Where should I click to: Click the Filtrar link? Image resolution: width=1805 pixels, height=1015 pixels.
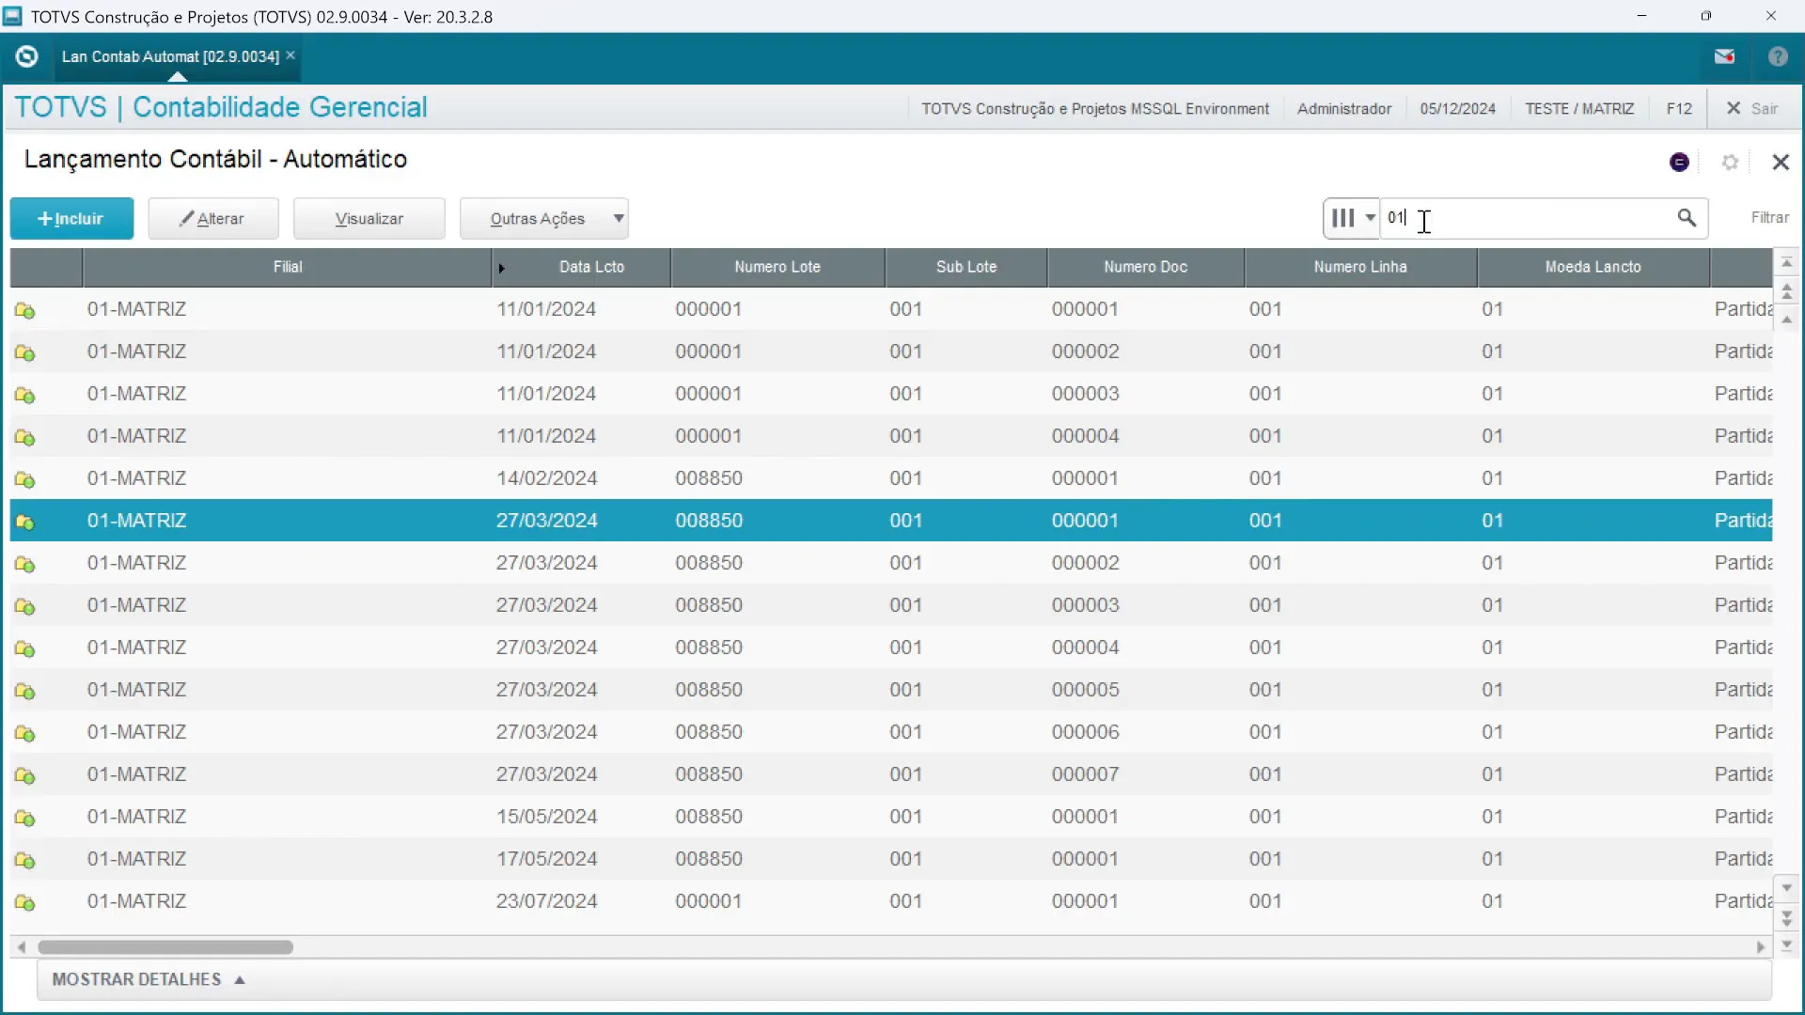1769,217
